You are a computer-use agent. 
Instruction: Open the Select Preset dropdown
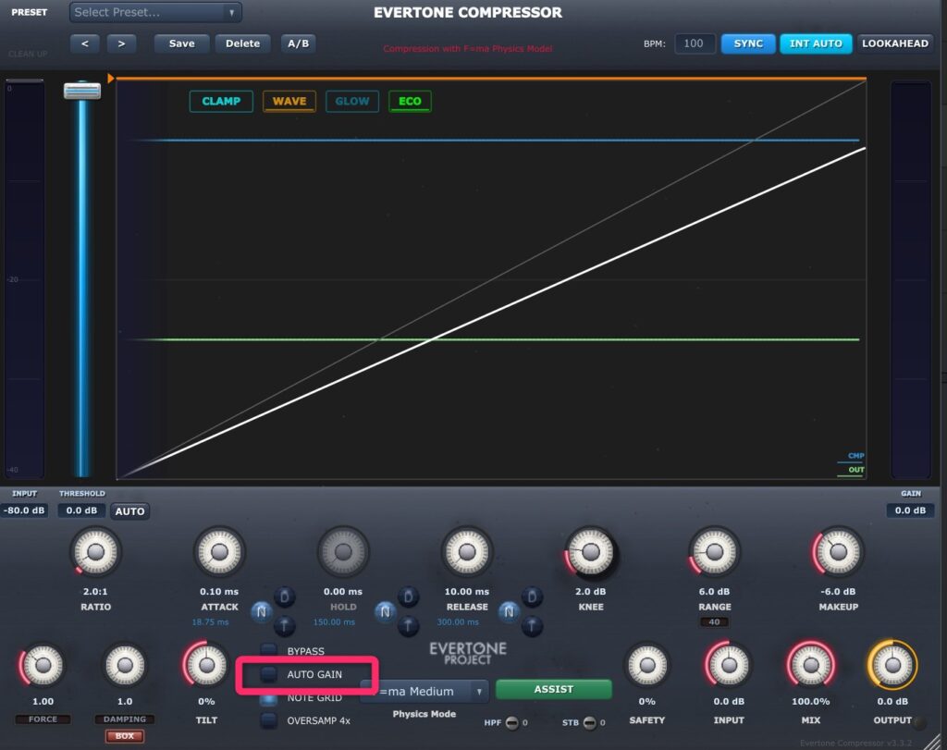click(155, 13)
